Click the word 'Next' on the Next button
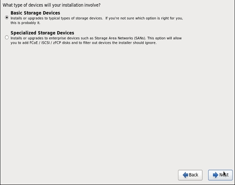 coord(224,175)
